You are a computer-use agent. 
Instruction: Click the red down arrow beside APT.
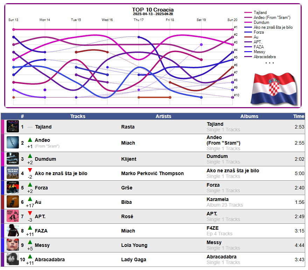(x=30, y=213)
